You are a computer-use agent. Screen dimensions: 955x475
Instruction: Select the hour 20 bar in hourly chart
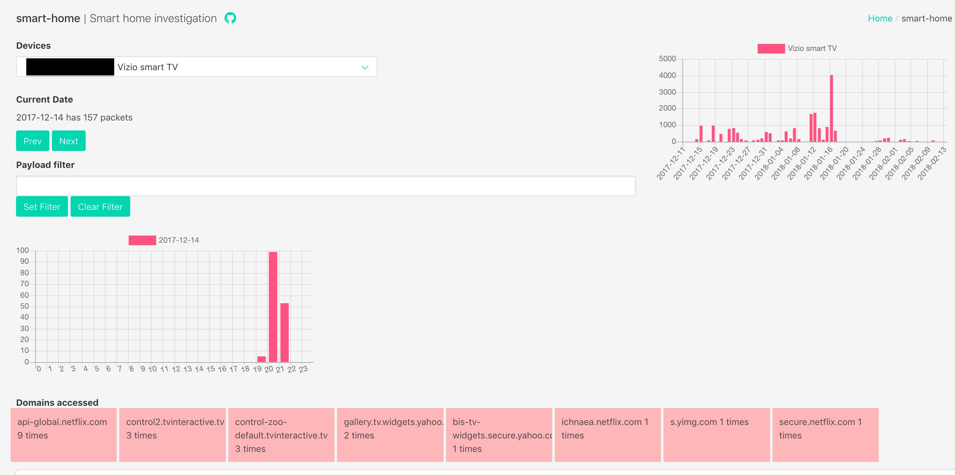click(x=273, y=307)
